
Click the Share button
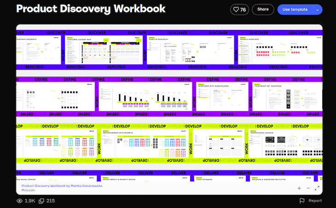pos(263,9)
